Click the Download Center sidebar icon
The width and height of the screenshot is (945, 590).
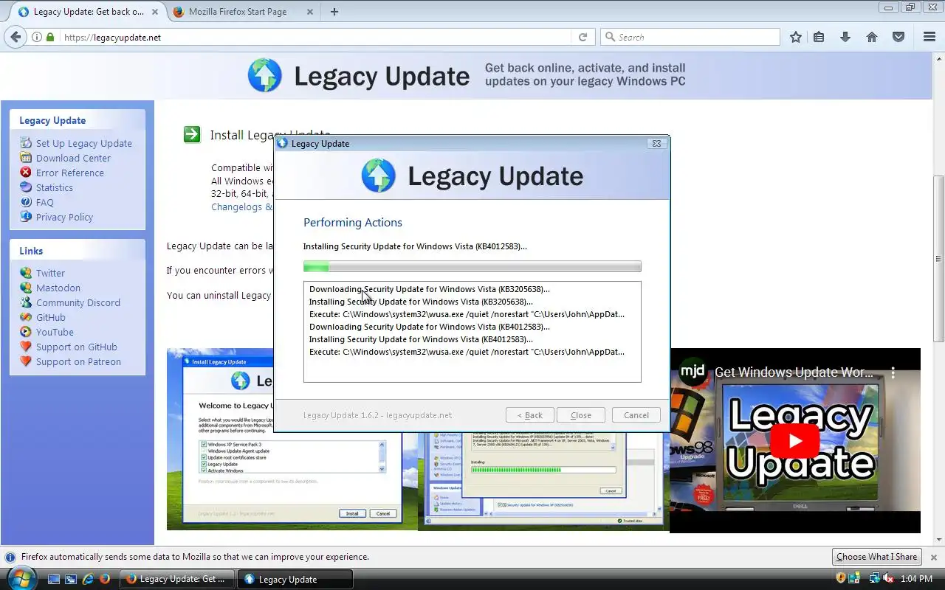point(26,158)
